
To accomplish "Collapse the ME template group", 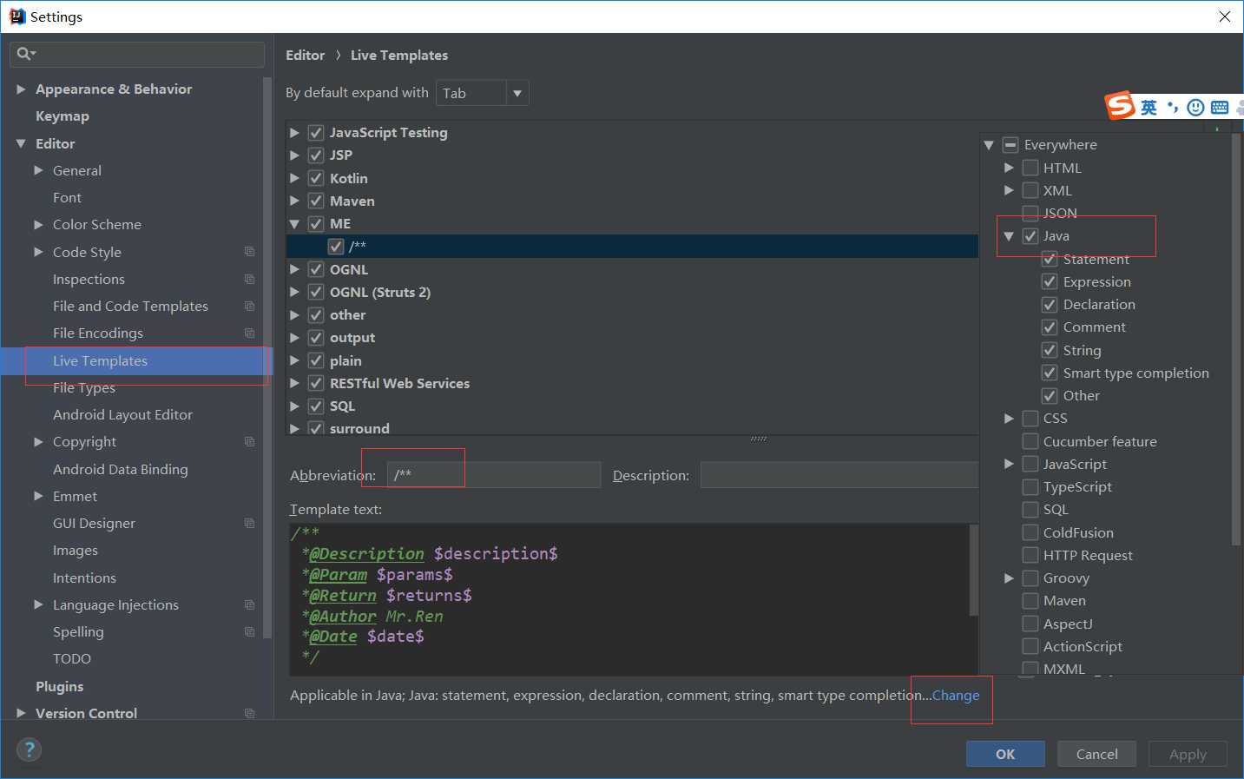I will click(x=294, y=224).
